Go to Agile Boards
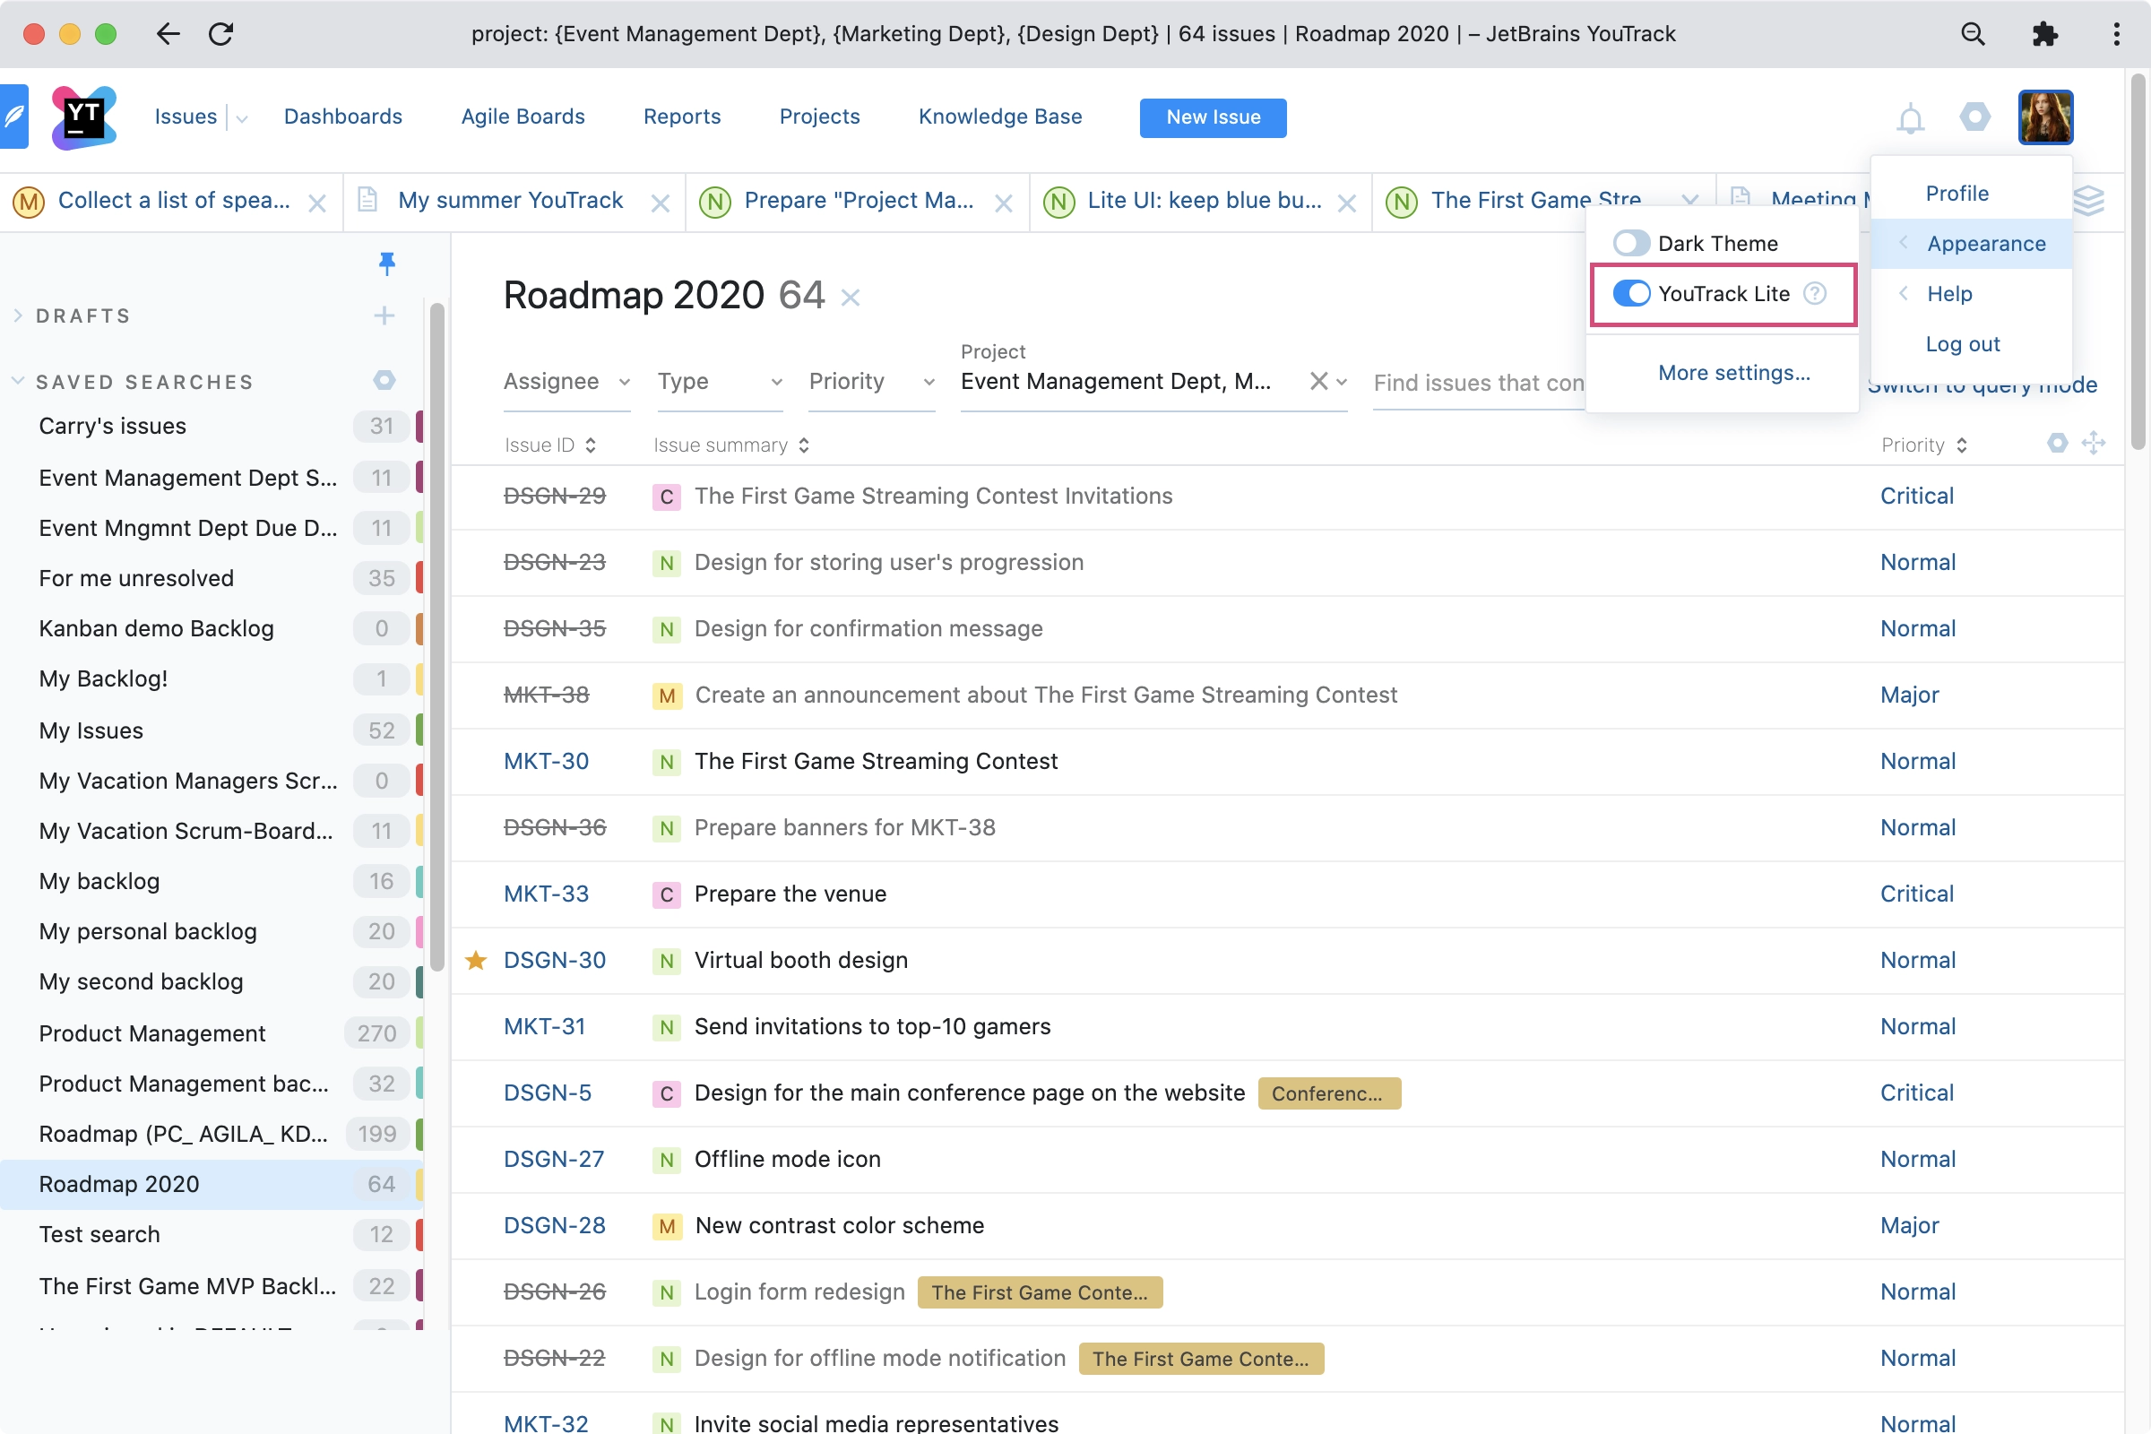The image size is (2151, 1434). coord(523,117)
